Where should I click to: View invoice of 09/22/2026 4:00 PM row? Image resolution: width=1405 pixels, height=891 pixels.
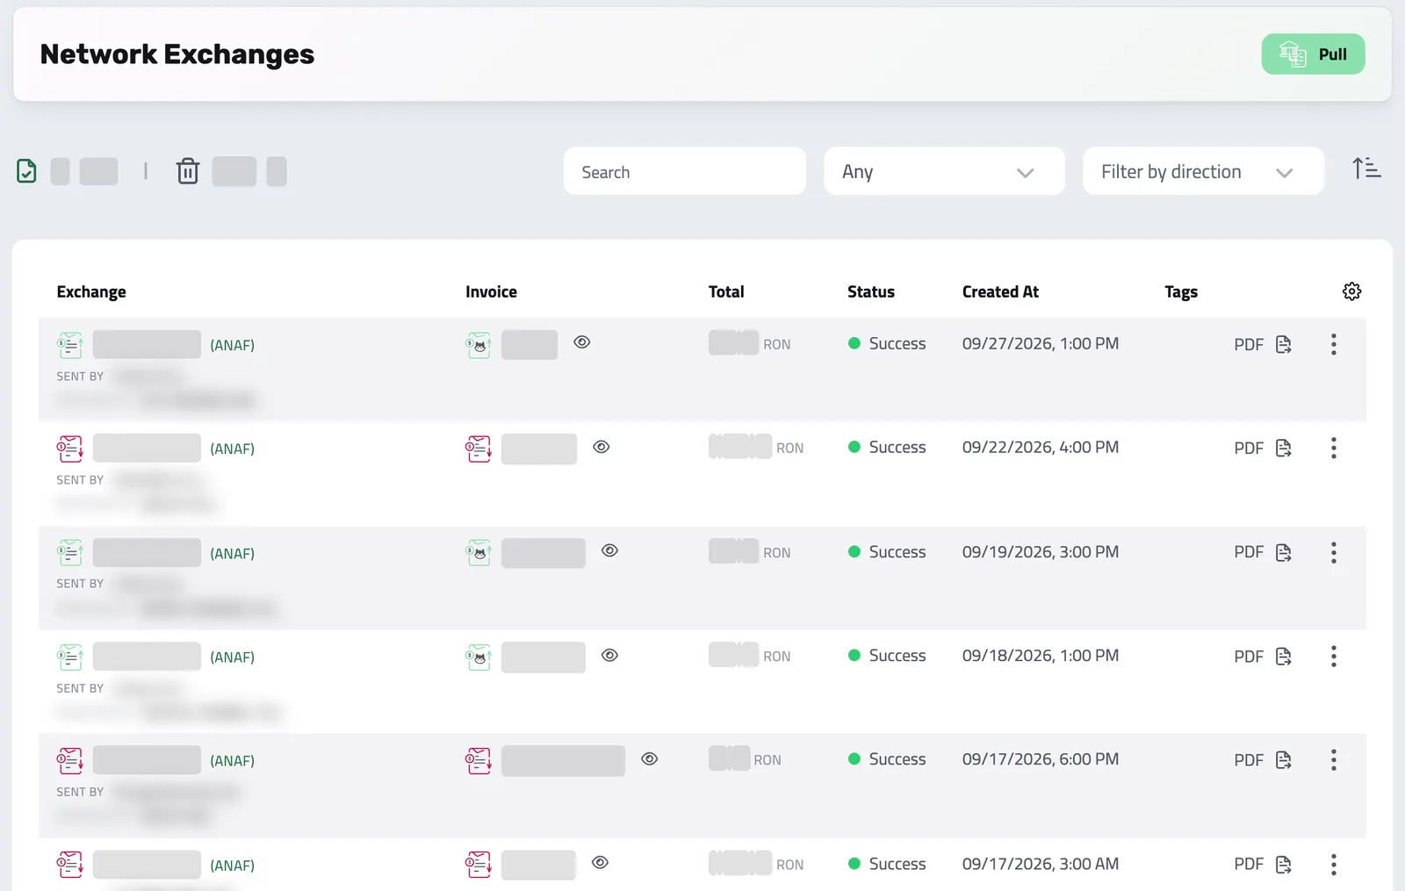click(x=601, y=447)
